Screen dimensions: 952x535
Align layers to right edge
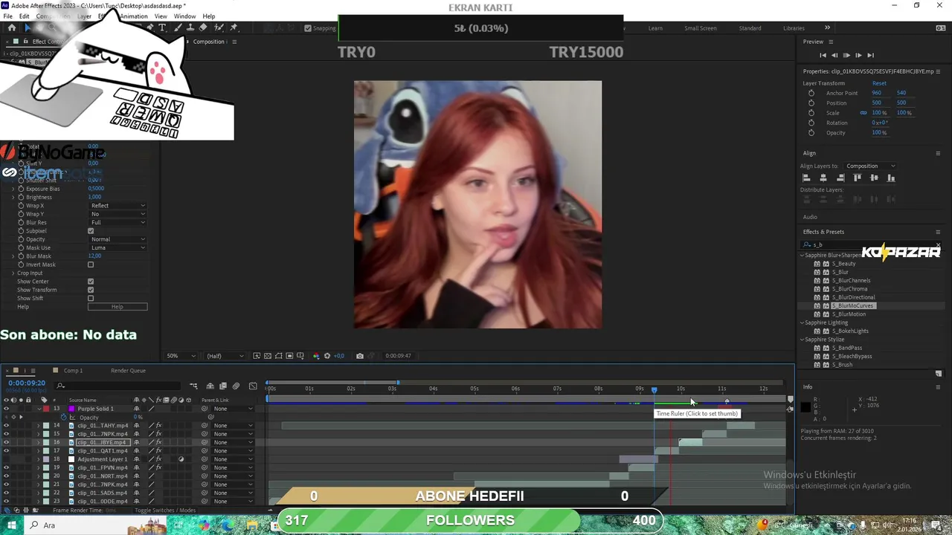coord(840,178)
